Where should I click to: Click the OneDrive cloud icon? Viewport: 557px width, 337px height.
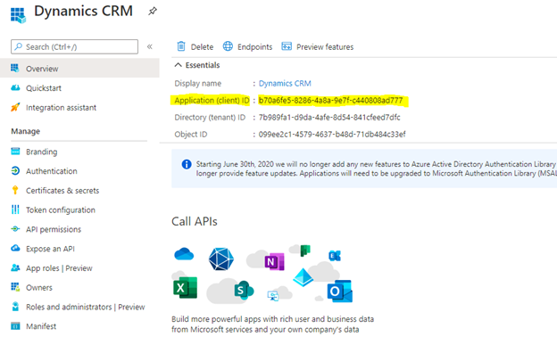(184, 254)
